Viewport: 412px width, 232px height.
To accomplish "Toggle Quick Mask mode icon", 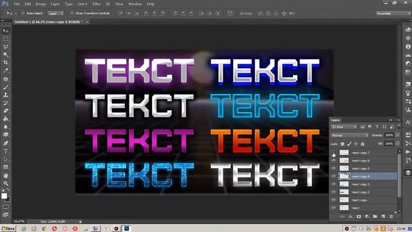I will click(6, 207).
